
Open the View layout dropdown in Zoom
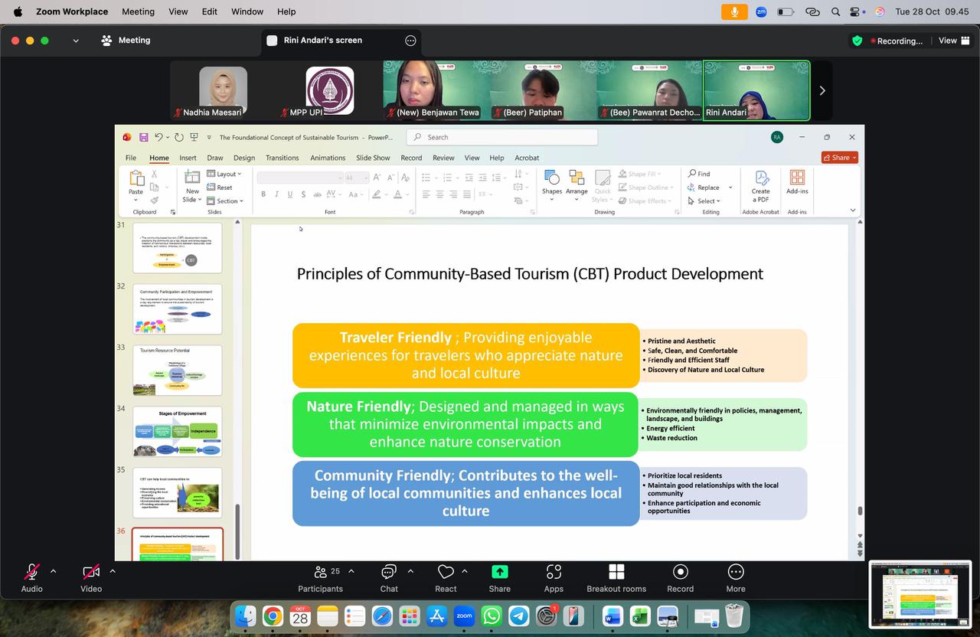click(953, 41)
